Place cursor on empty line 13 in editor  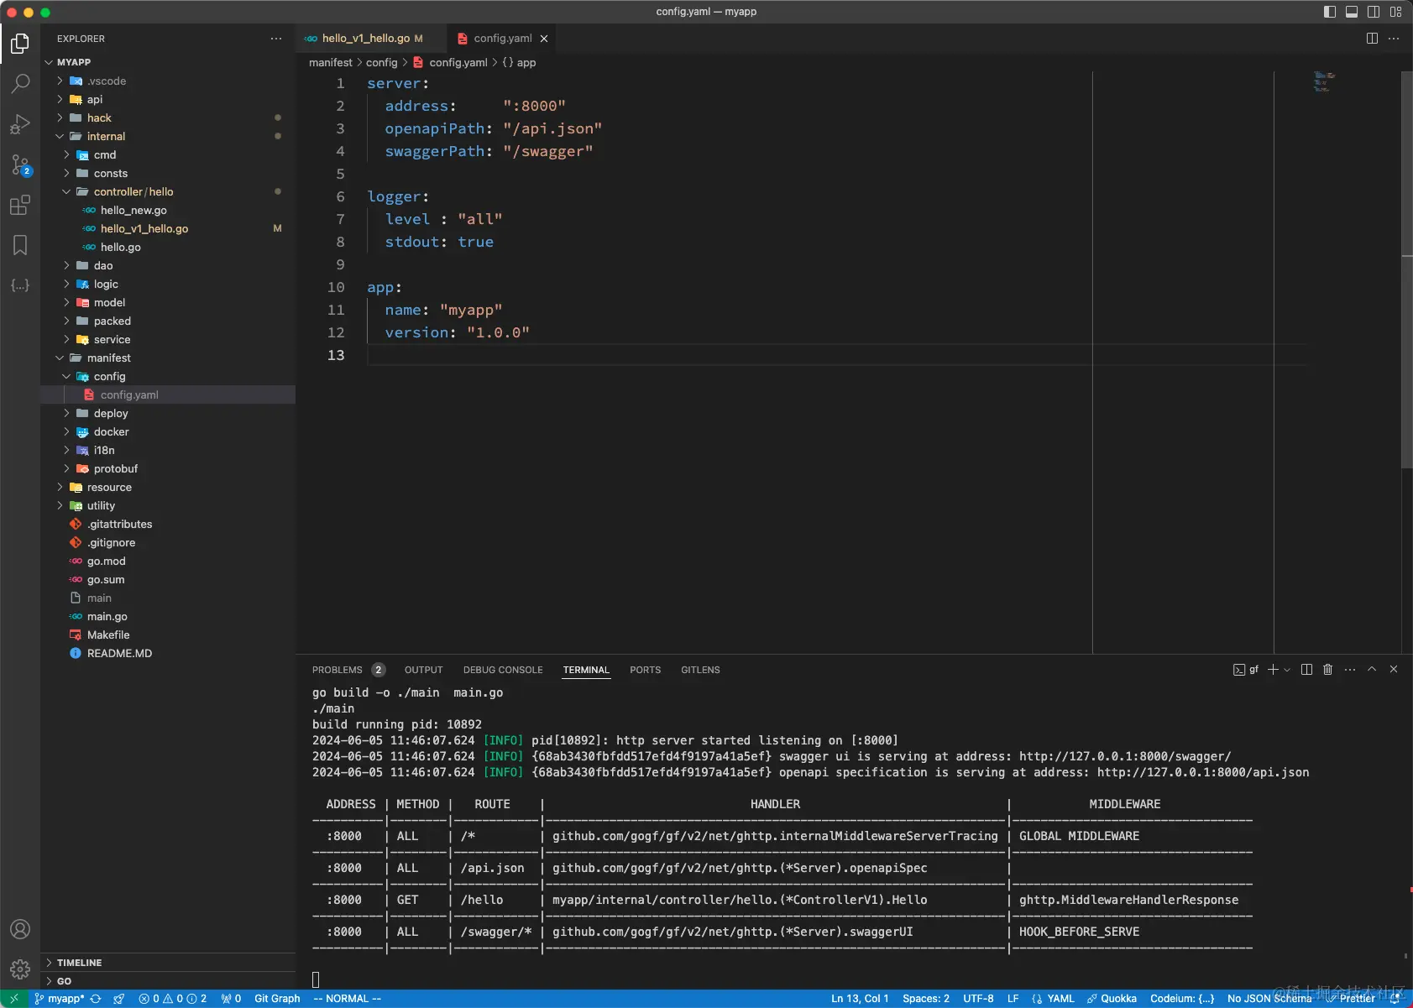[836, 355]
